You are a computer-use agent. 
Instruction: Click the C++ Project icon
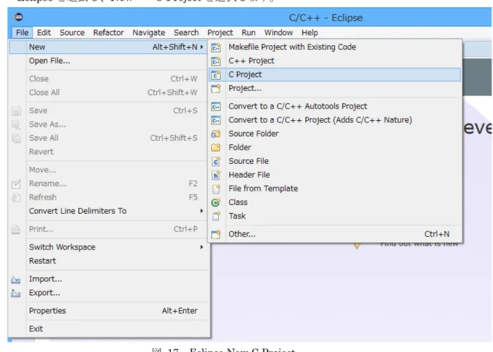click(x=216, y=61)
